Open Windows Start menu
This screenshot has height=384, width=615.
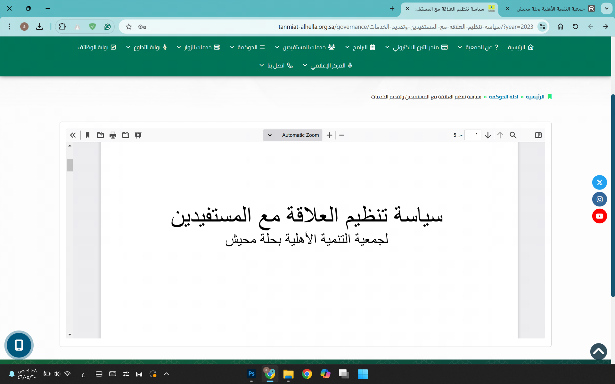pos(363,374)
